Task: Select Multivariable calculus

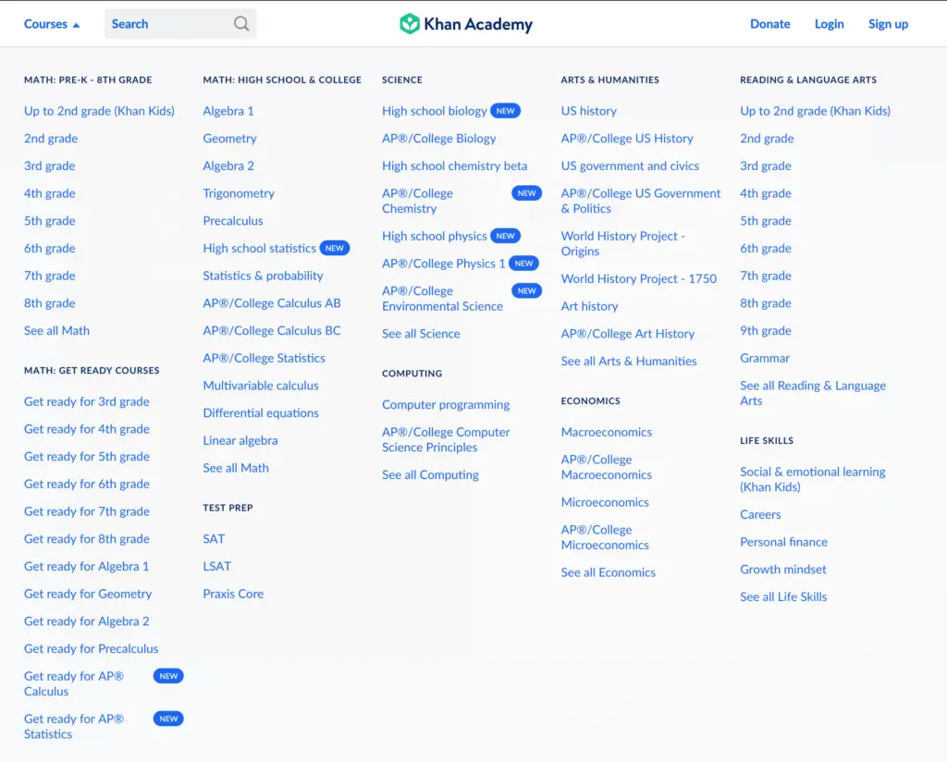Action: click(x=261, y=386)
